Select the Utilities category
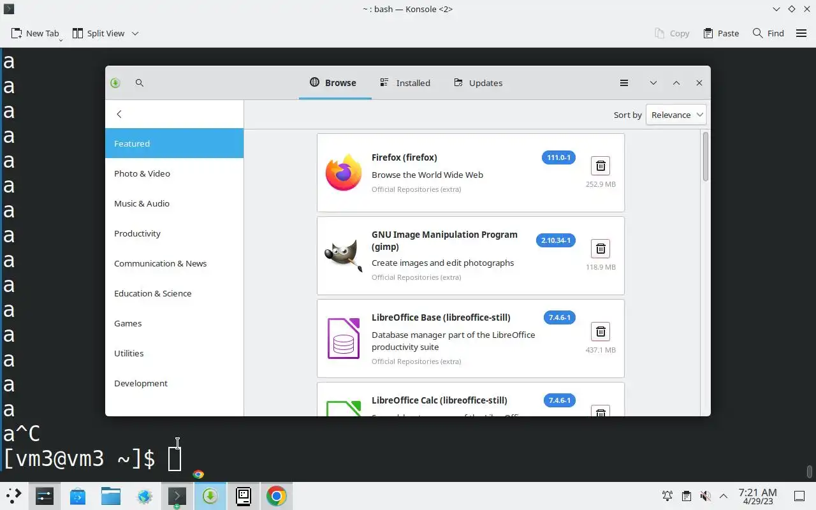 pyautogui.click(x=174, y=353)
